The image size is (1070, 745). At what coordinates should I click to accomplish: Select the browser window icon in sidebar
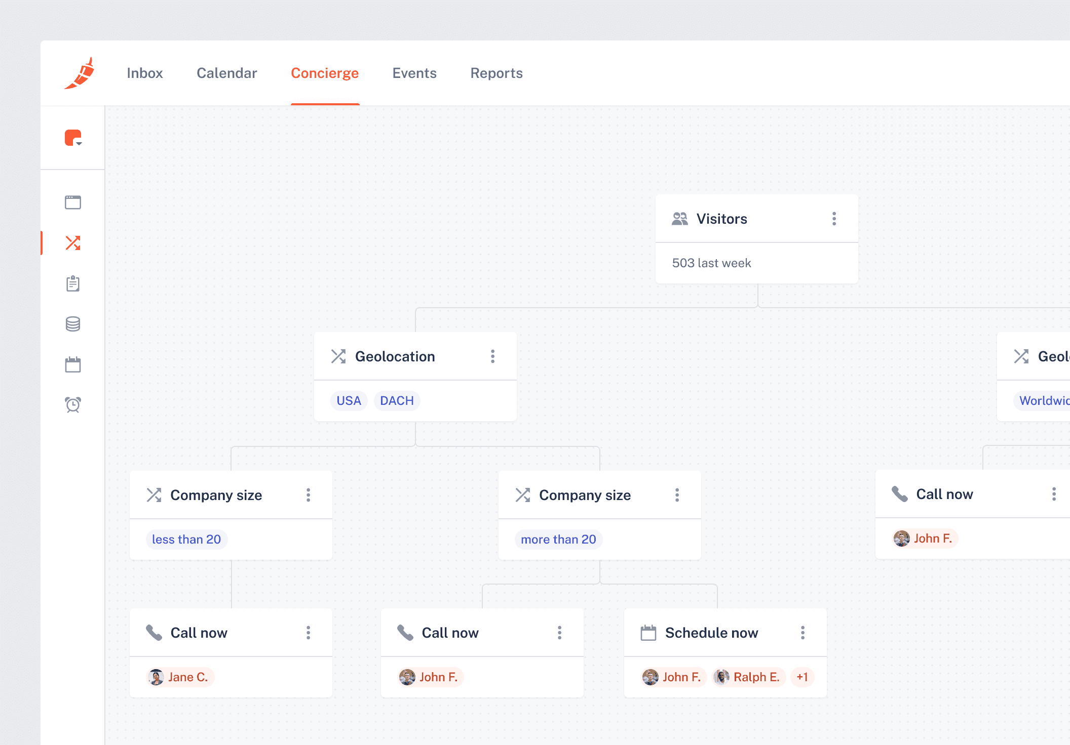coord(73,202)
